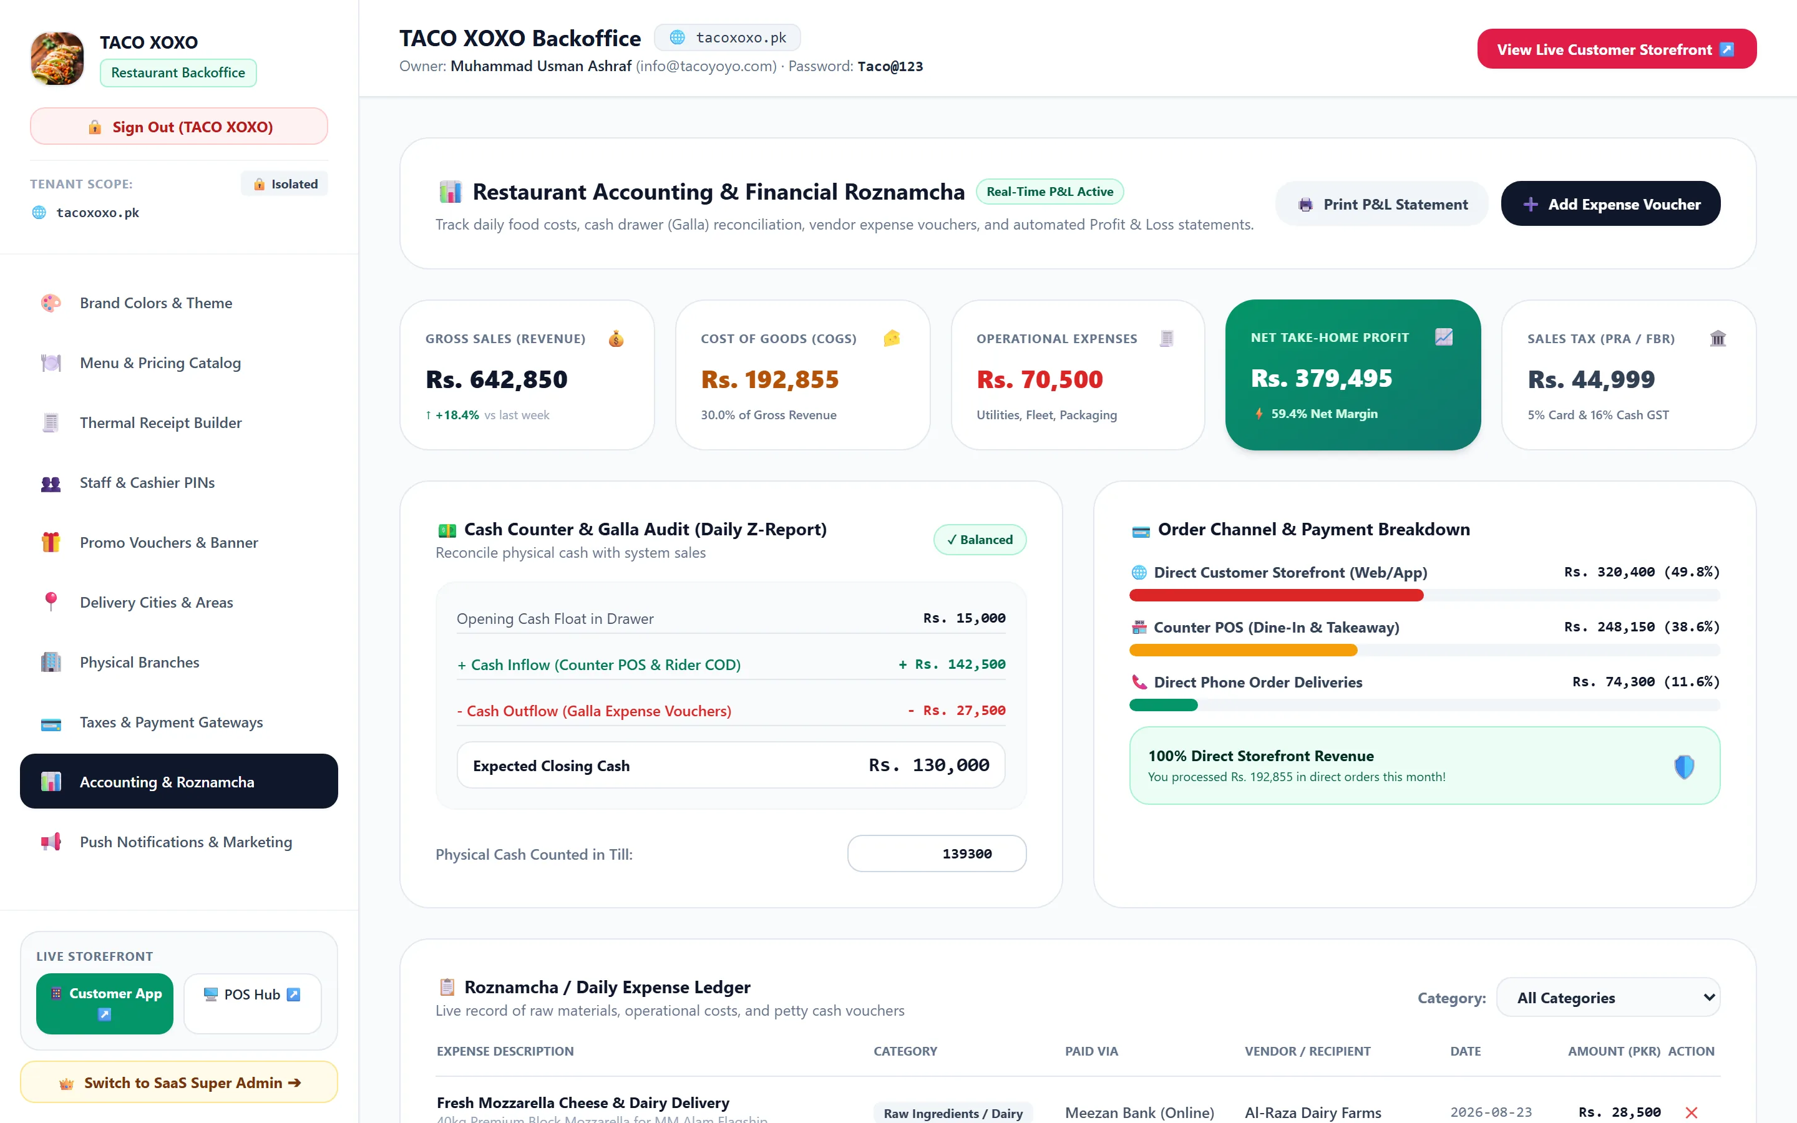The height and width of the screenshot is (1123, 1797).
Task: Click the Push Notifications megaphone icon
Action: pos(51,842)
